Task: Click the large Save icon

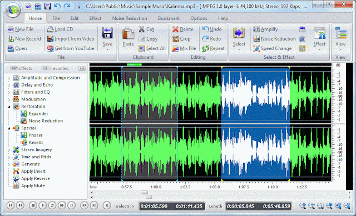Action: click(107, 33)
